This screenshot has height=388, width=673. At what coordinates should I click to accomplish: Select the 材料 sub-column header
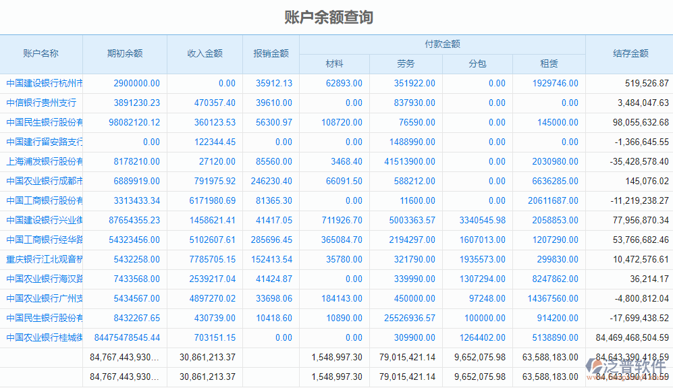[334, 64]
